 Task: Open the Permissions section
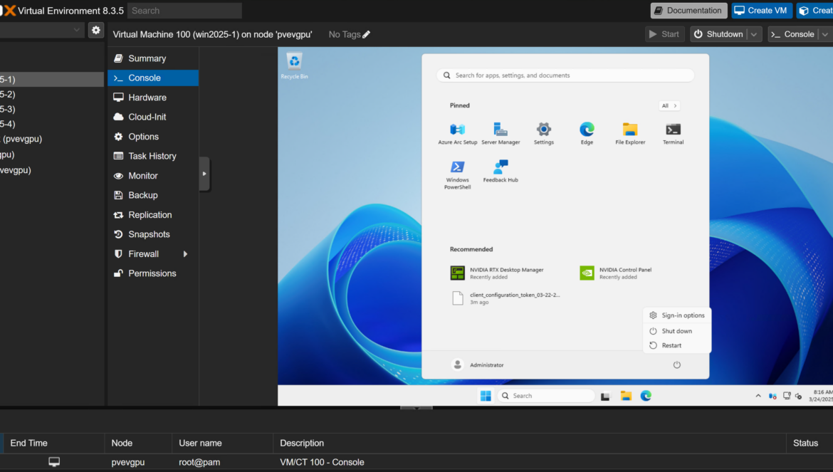pyautogui.click(x=153, y=273)
